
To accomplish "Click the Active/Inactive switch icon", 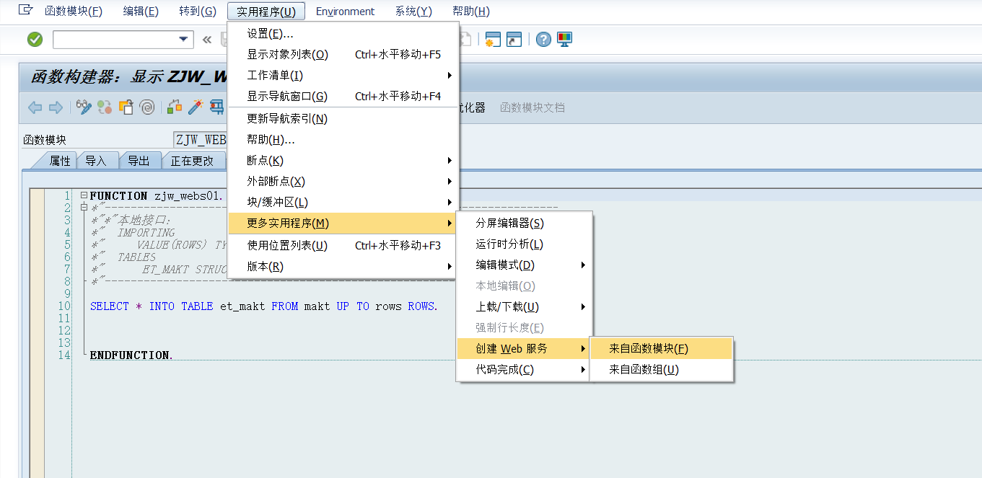I will (105, 107).
